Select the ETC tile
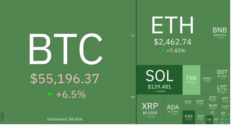Viewport: 231px width, 125px height. [213, 99]
